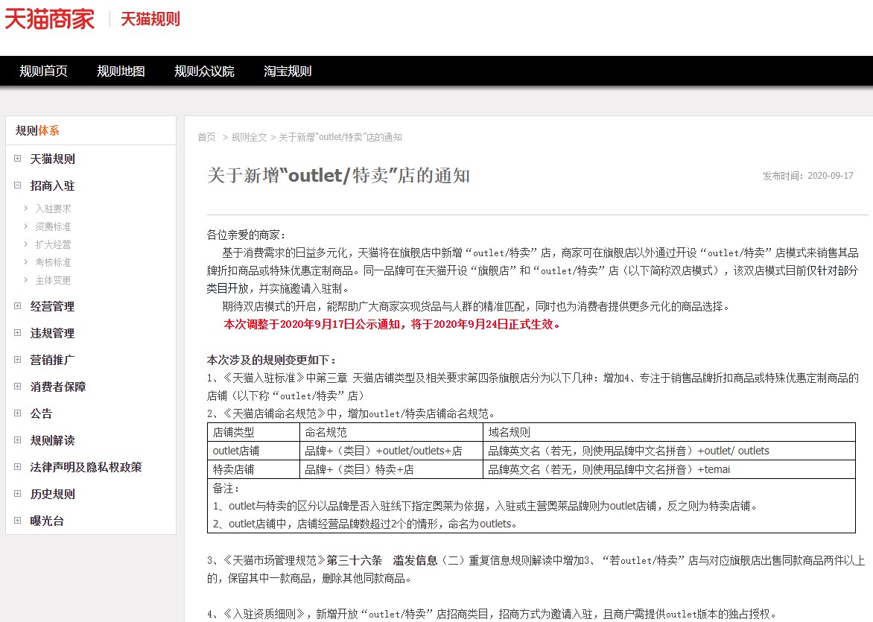The width and height of the screenshot is (873, 622).
Task: Open 扩大经营 sub-item
Action: click(53, 244)
